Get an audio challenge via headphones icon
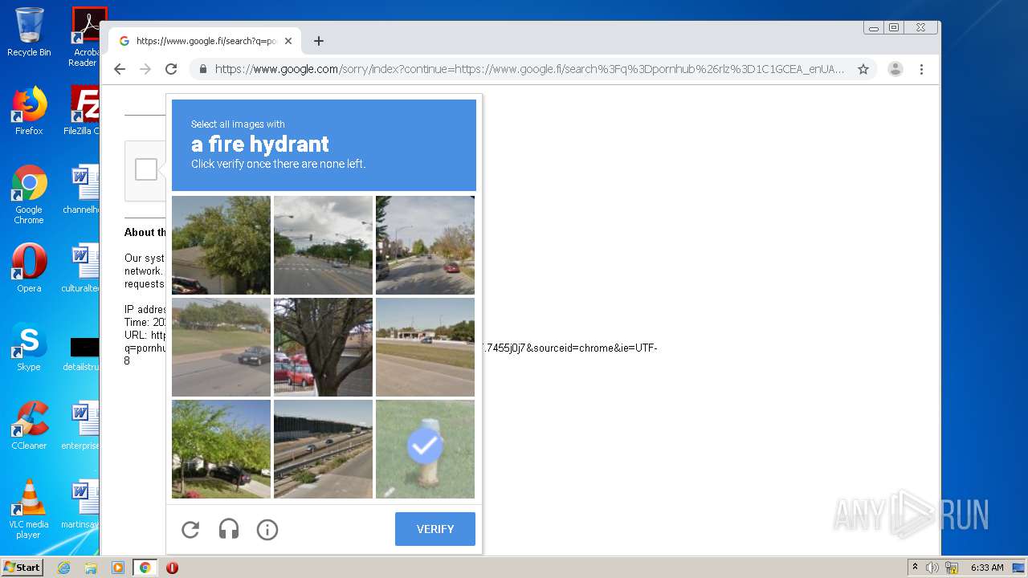 point(229,530)
